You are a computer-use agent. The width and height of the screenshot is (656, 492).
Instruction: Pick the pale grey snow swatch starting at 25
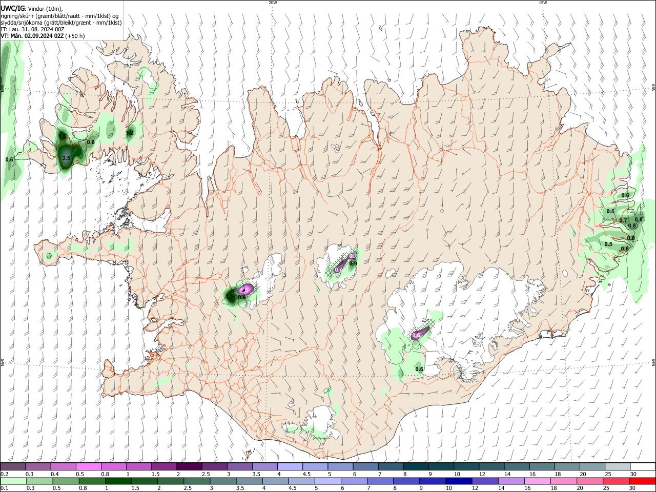point(618,467)
